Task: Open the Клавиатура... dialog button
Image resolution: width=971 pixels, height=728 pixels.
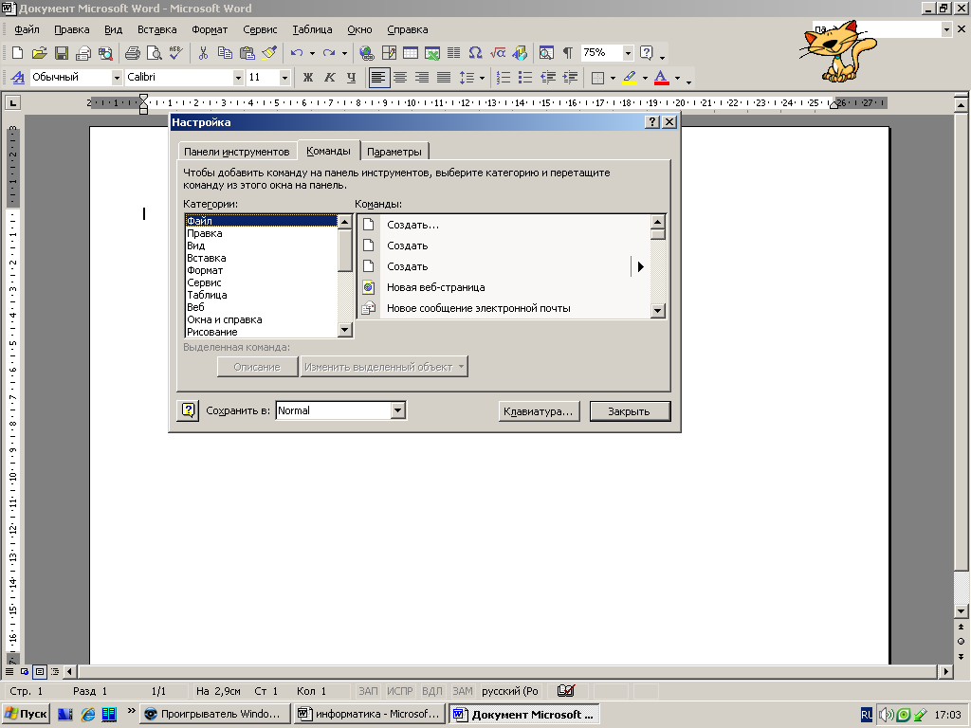Action: click(x=539, y=411)
